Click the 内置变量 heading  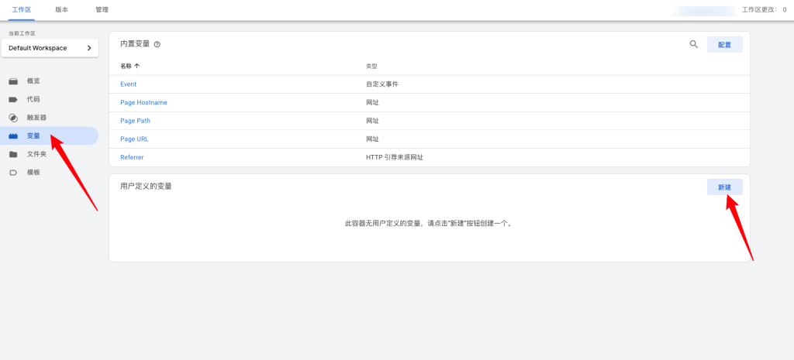tap(135, 44)
